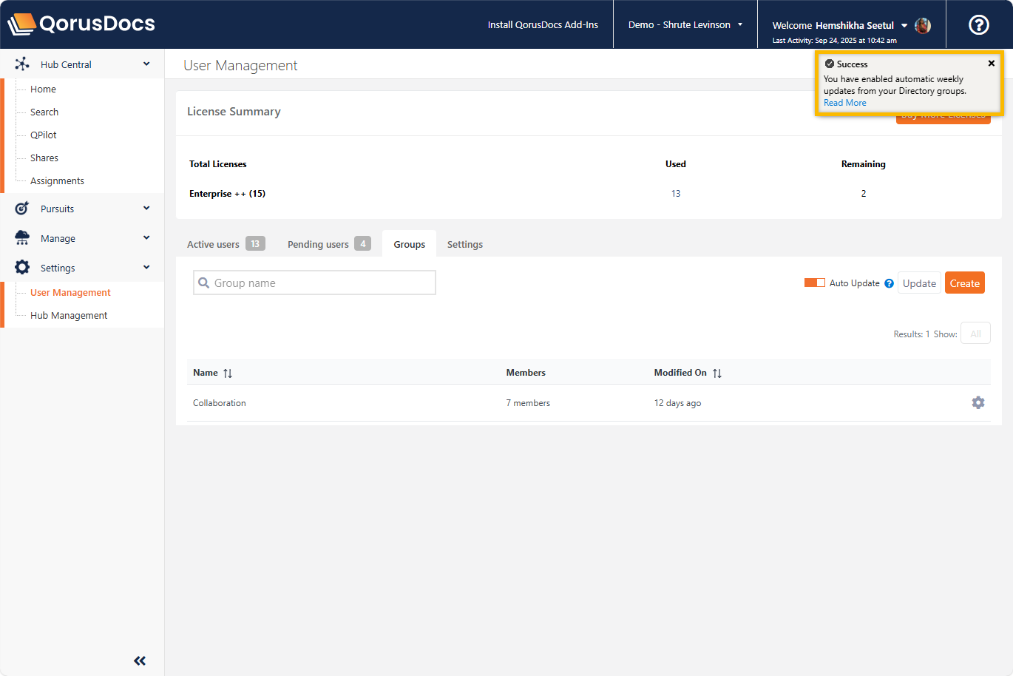The image size is (1013, 676).
Task: Follow the Read More link in notification
Action: pos(844,103)
